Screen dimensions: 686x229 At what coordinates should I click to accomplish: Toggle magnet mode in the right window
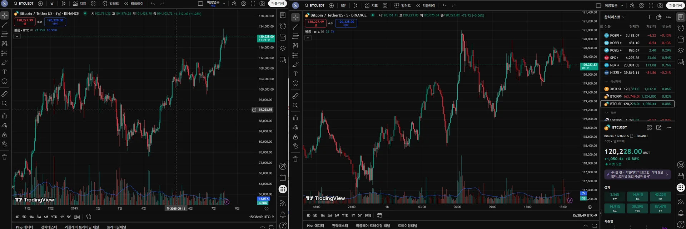295,118
